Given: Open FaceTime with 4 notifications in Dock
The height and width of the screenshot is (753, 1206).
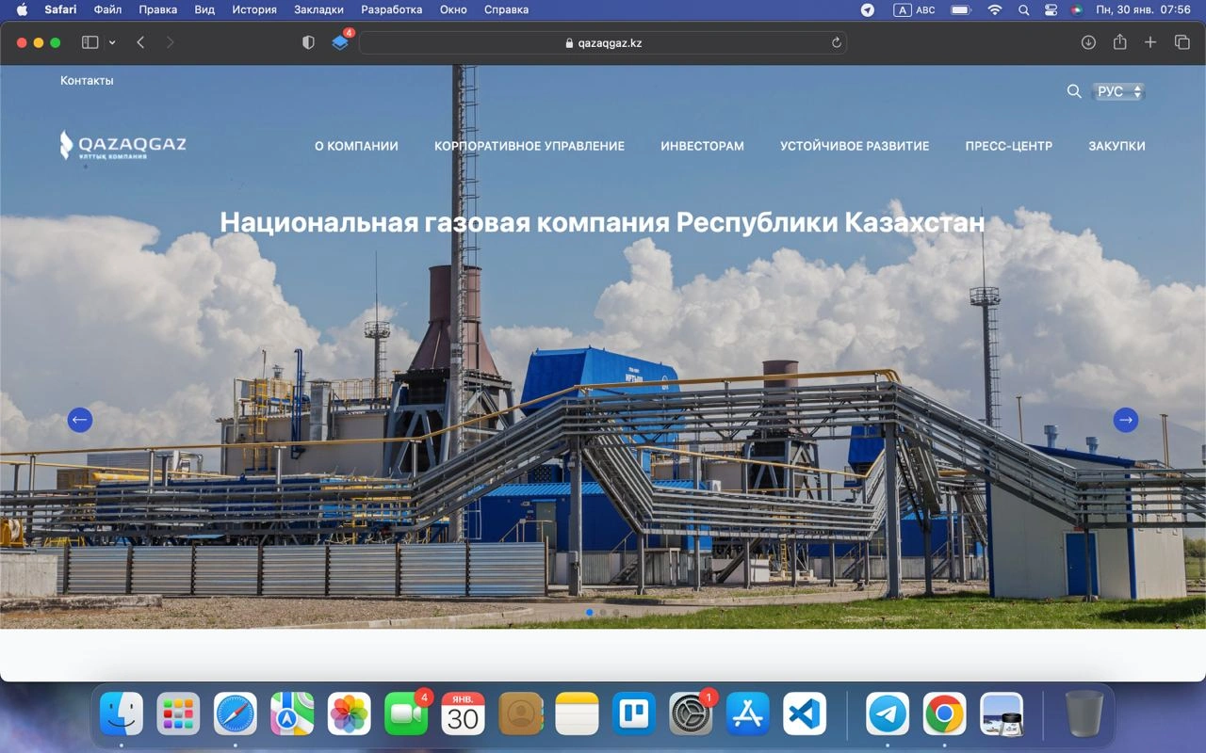Looking at the screenshot, I should tap(406, 713).
